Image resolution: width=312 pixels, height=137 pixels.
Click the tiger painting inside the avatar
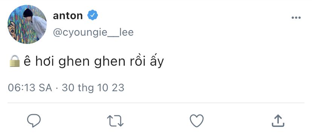[13, 30]
